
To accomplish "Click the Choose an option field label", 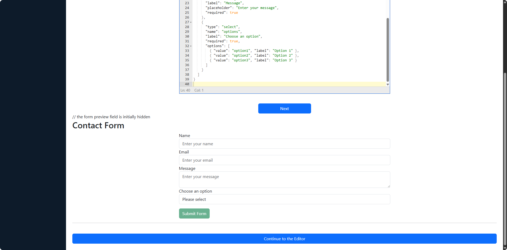I will coord(195,191).
